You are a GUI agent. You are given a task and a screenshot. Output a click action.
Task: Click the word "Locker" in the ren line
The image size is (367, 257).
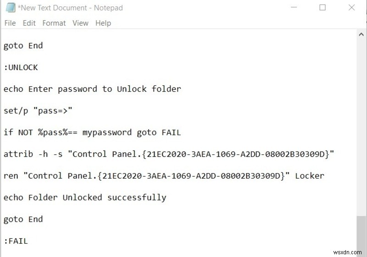[x=310, y=176]
